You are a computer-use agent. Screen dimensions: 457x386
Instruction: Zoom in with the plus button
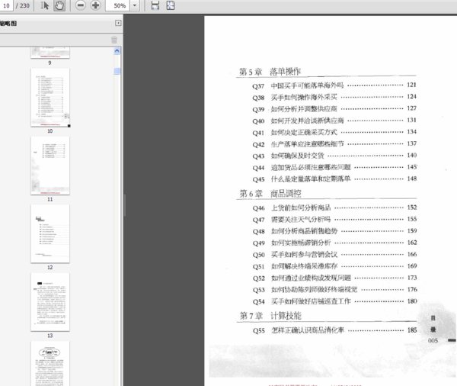coord(95,5)
